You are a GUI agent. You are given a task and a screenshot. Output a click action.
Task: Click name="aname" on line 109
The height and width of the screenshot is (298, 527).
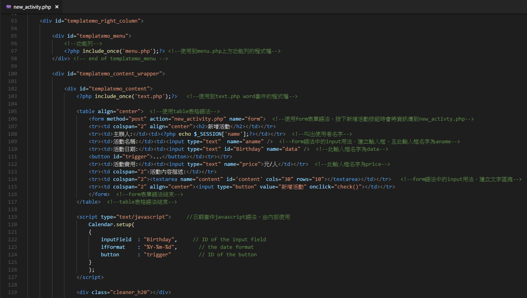point(245,141)
